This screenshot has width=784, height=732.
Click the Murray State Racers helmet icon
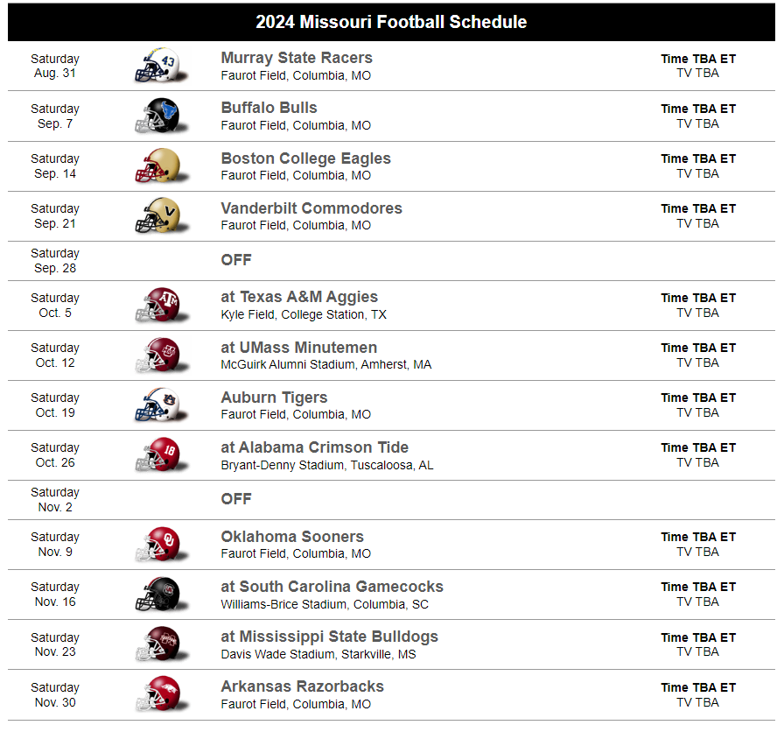point(157,66)
